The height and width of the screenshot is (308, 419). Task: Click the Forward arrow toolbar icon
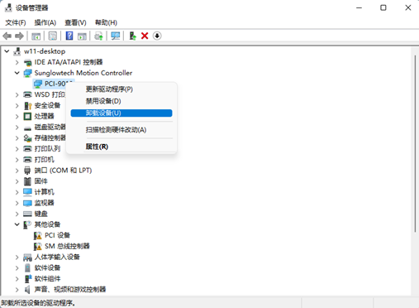[19, 36]
